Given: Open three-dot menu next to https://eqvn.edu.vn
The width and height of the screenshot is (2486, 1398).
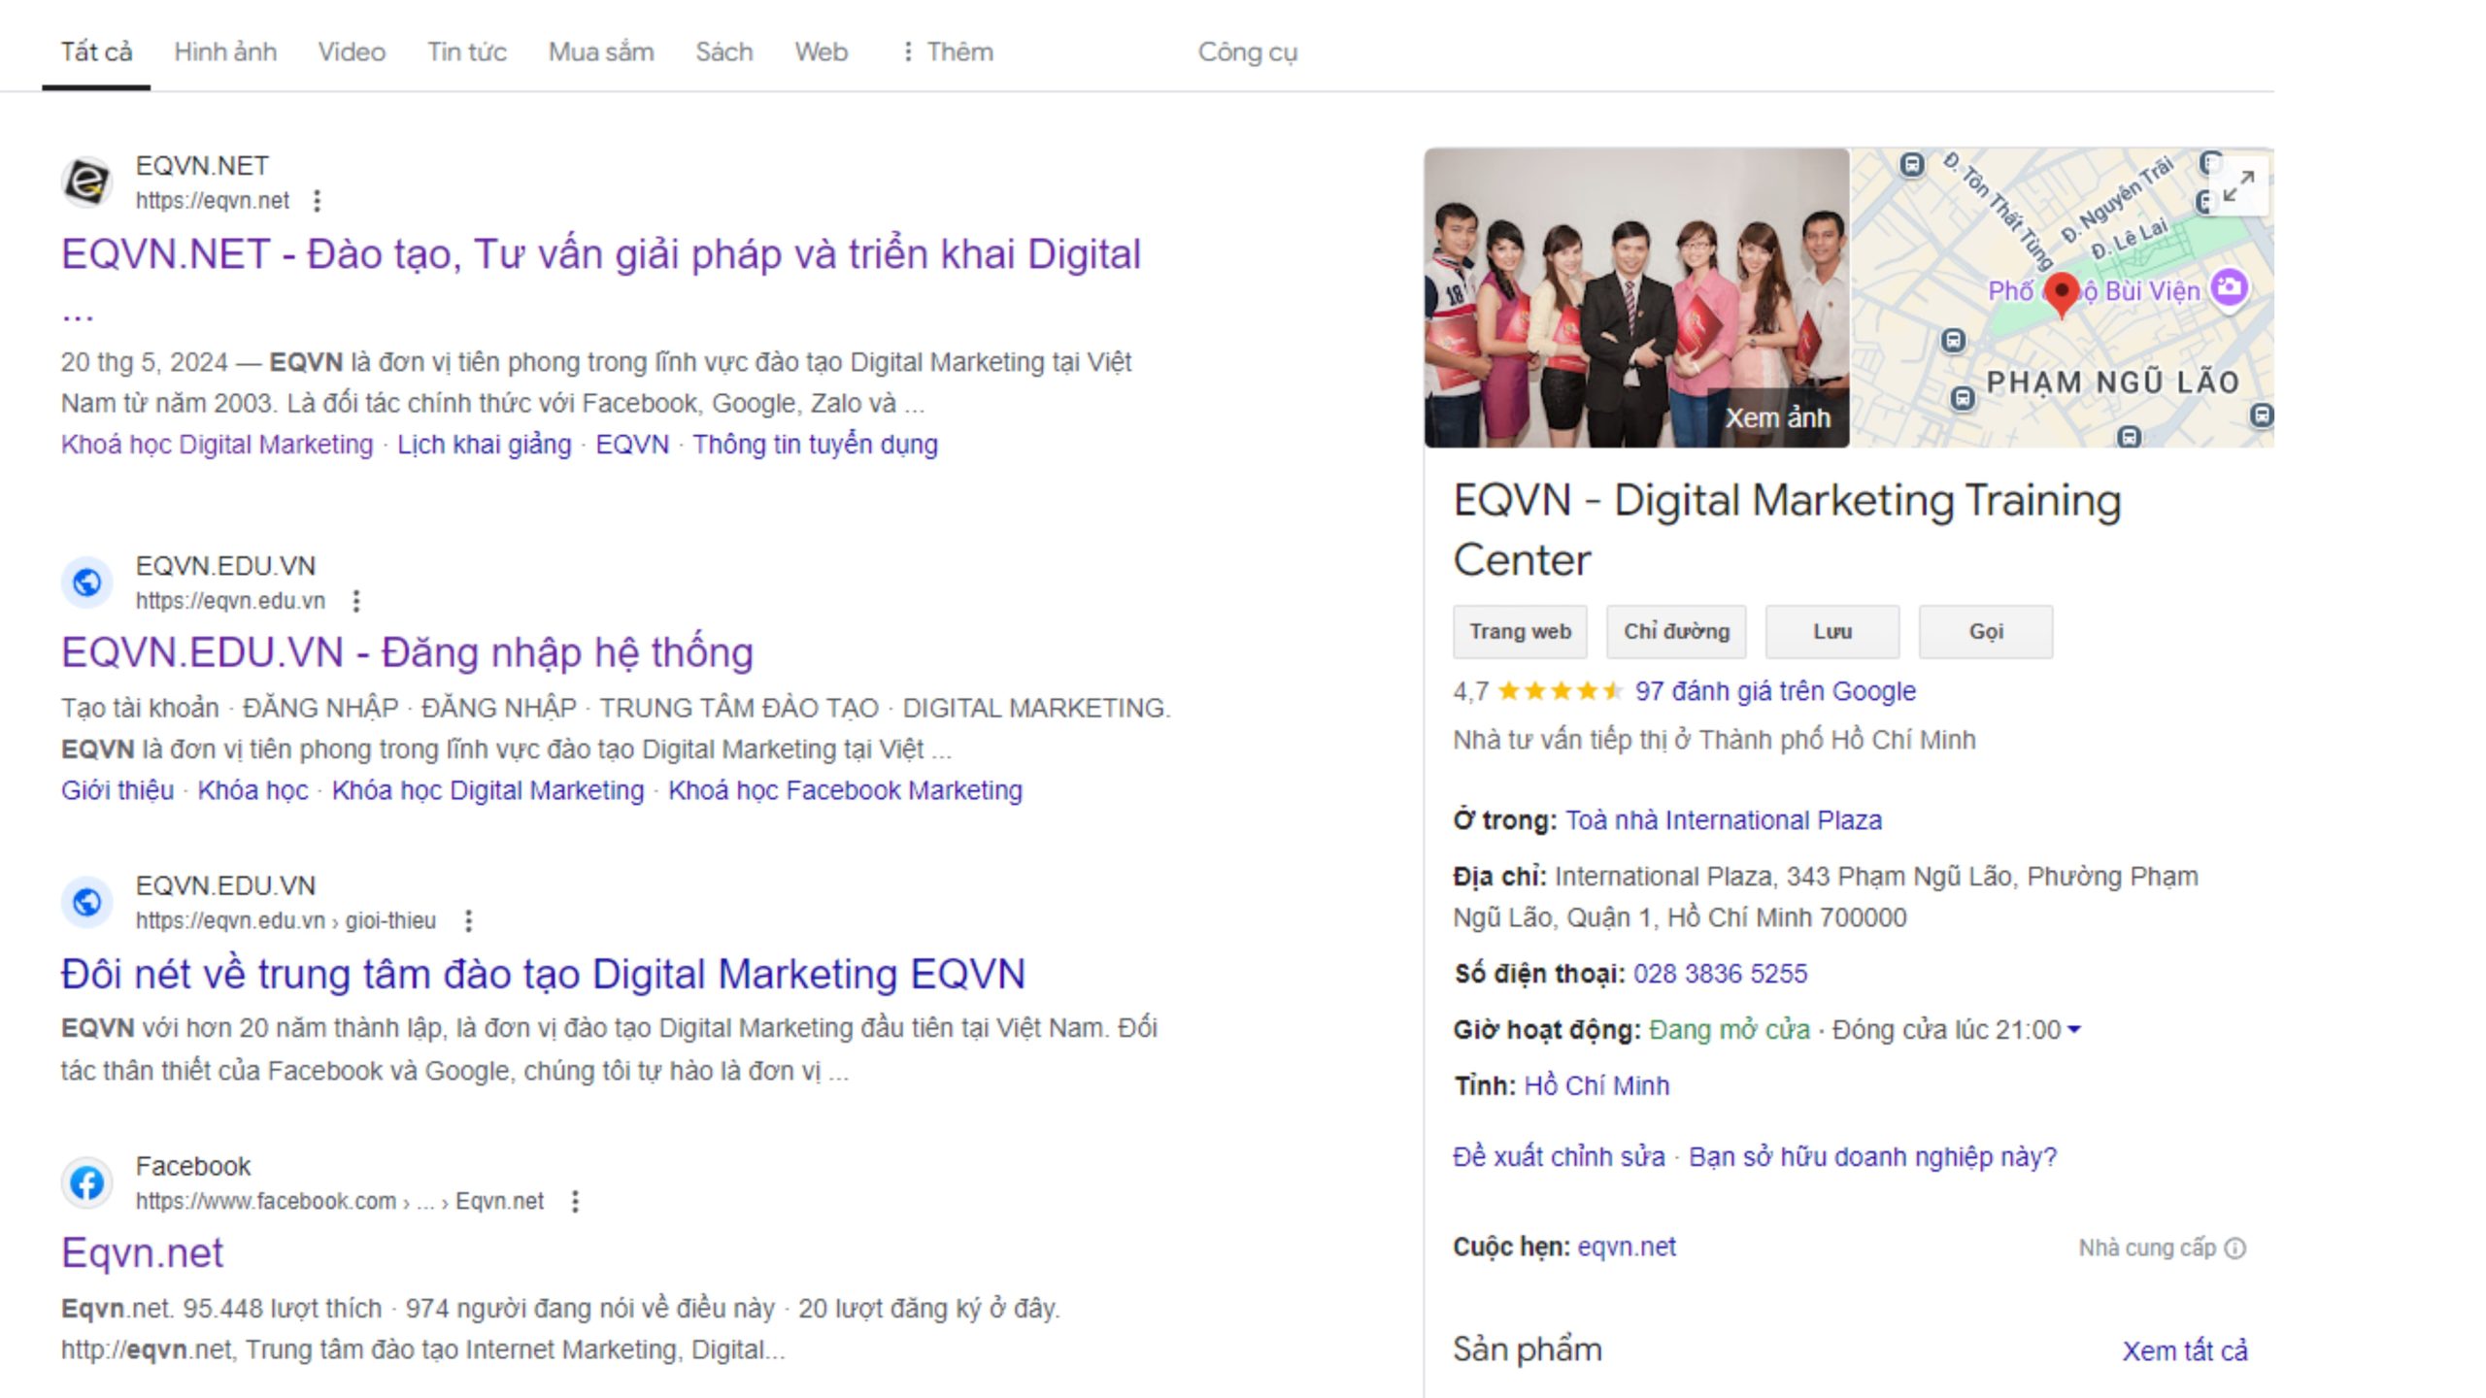Looking at the screenshot, I should 356,601.
